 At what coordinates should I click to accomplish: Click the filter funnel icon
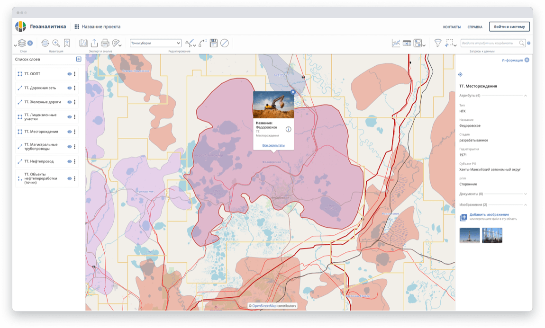(438, 43)
